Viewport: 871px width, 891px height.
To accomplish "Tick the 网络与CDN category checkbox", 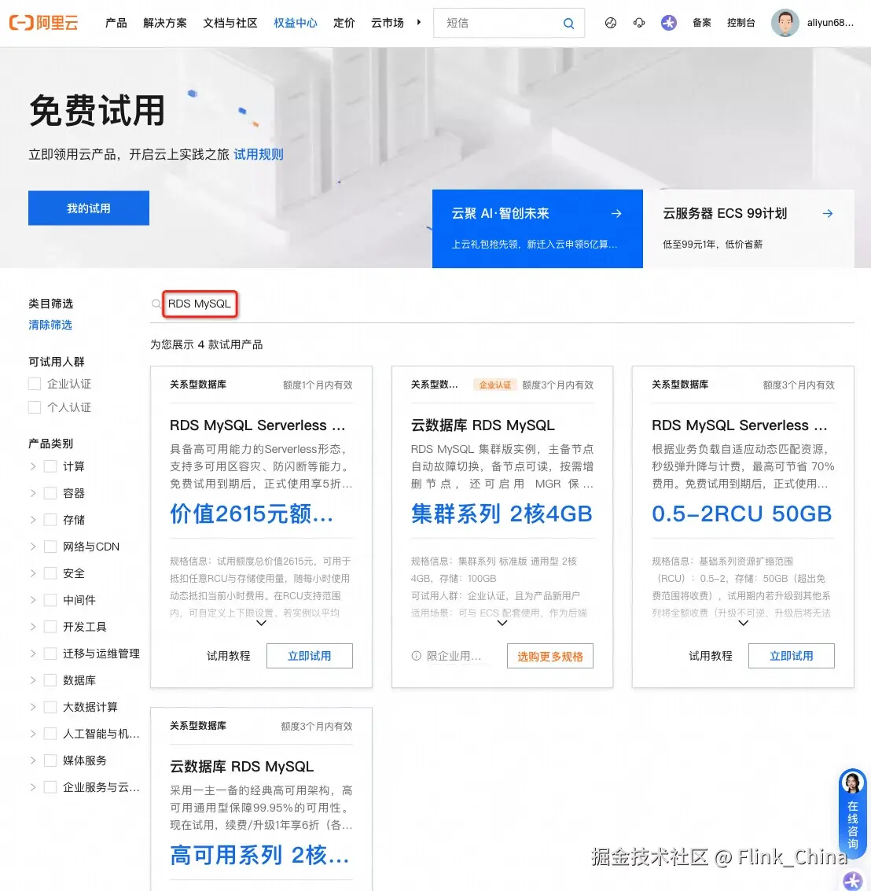I will (50, 547).
